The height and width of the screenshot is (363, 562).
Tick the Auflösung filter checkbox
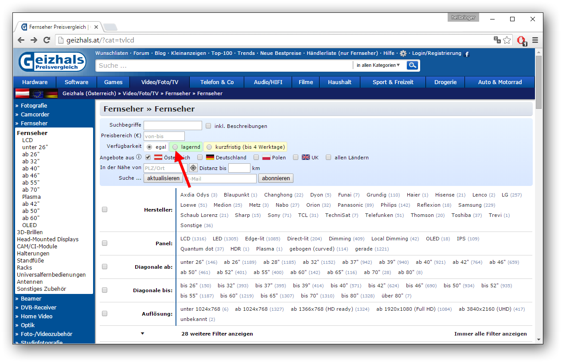[105, 313]
